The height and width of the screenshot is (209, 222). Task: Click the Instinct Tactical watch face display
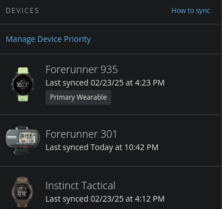(22, 193)
